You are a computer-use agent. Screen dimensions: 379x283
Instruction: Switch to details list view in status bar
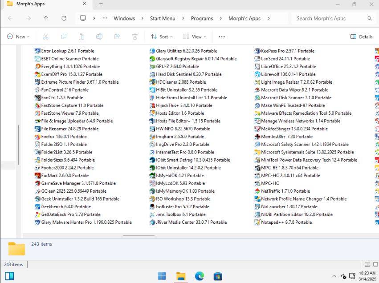[x=367, y=264]
